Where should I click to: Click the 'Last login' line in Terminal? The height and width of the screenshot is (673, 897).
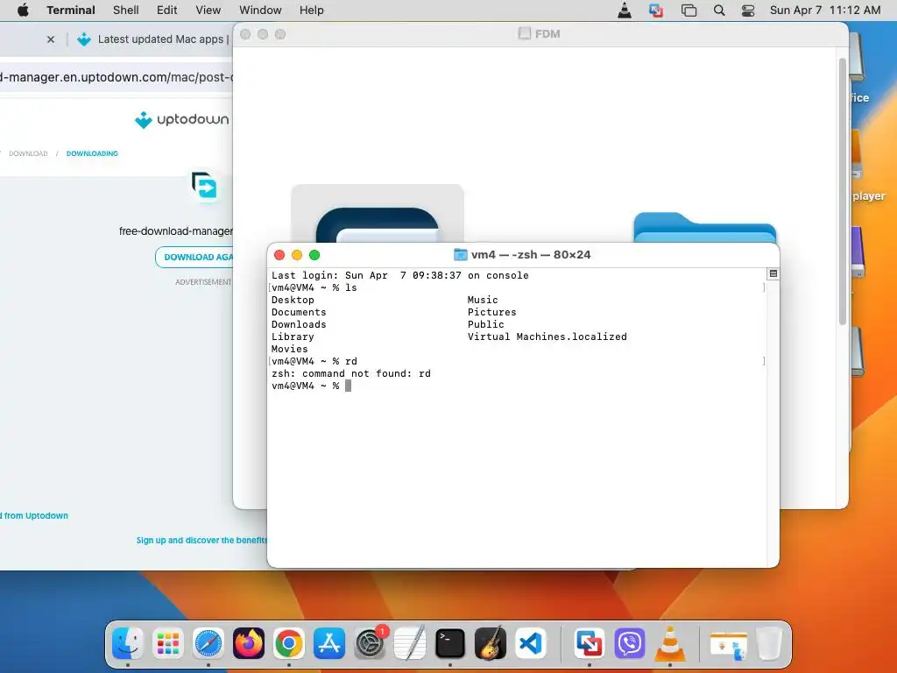click(x=399, y=275)
